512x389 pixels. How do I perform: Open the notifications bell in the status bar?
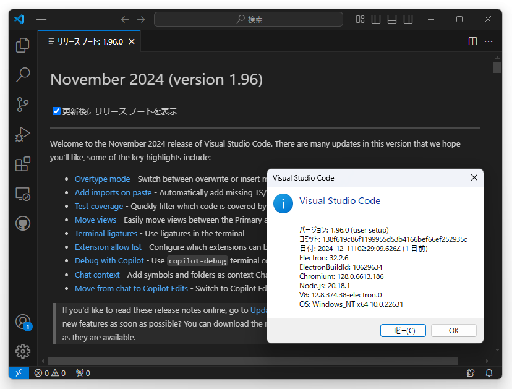click(x=489, y=373)
